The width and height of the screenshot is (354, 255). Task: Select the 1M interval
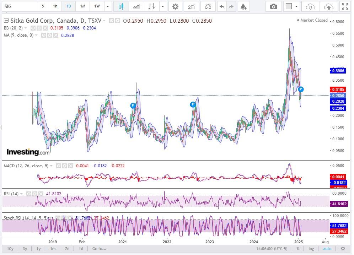[x=82, y=6]
